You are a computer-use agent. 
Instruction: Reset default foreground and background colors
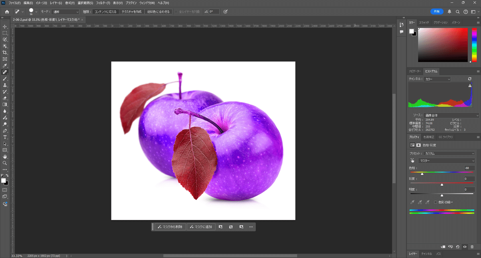[3, 175]
